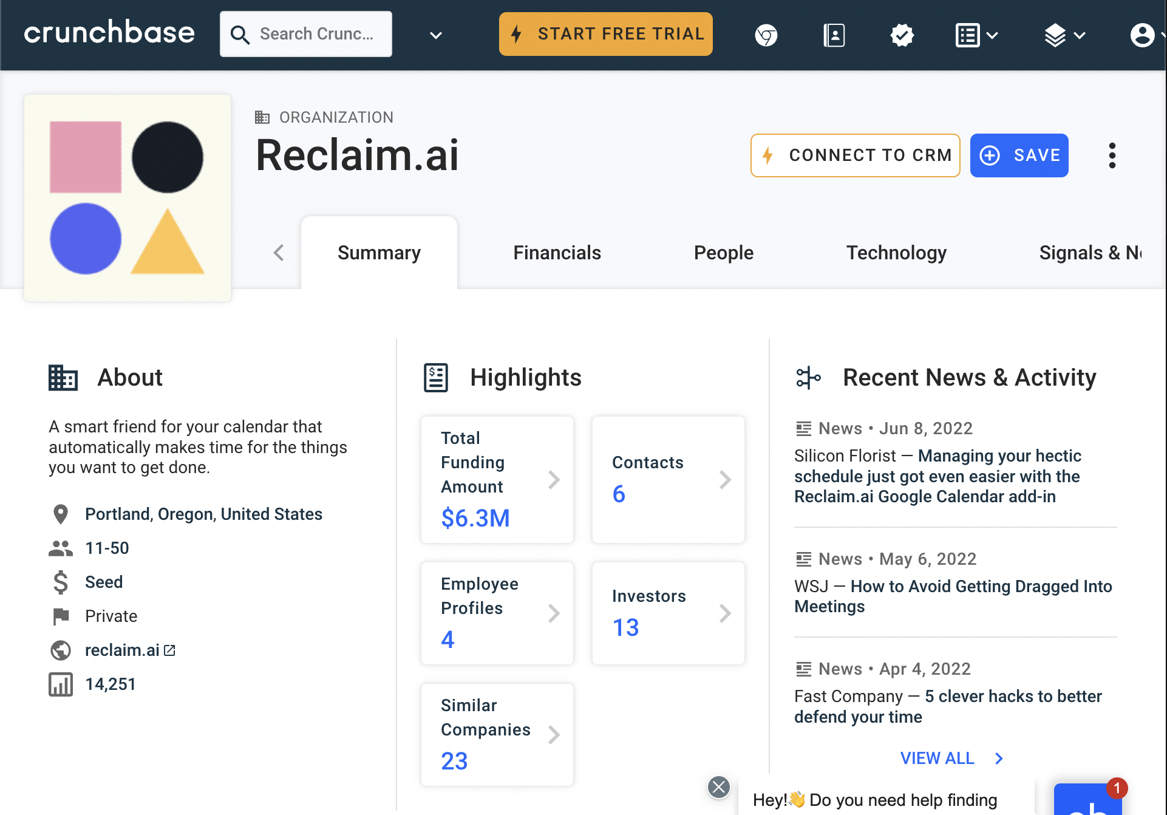The height and width of the screenshot is (815, 1167).
Task: Open Employee Profiles 4 card
Action: [x=497, y=613]
